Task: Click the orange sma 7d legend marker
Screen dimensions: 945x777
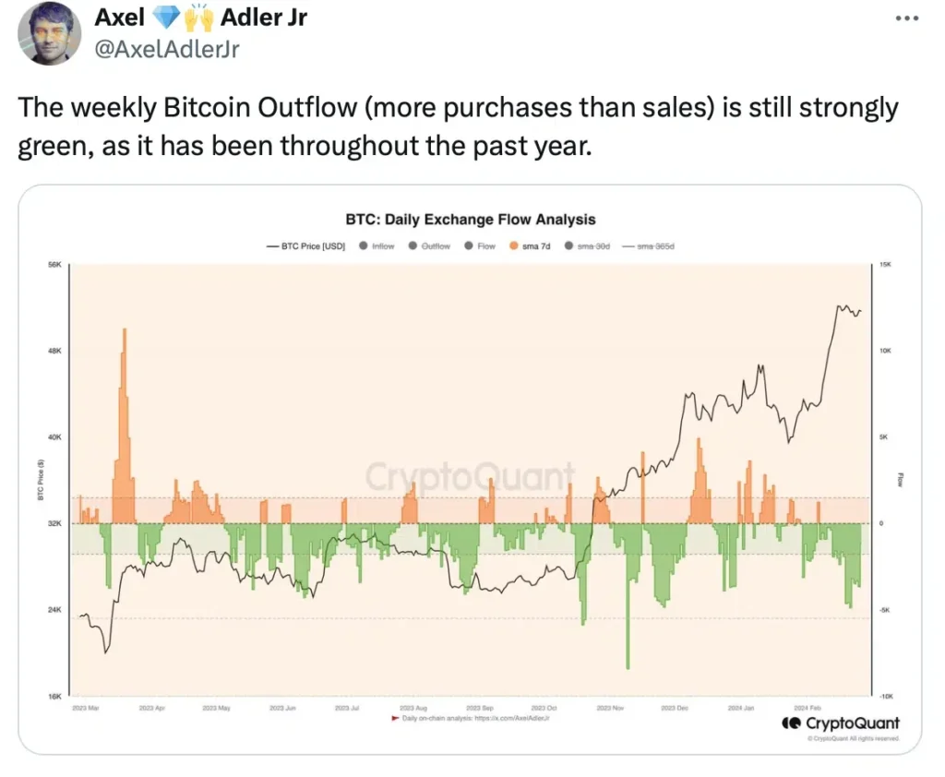Action: 514,246
